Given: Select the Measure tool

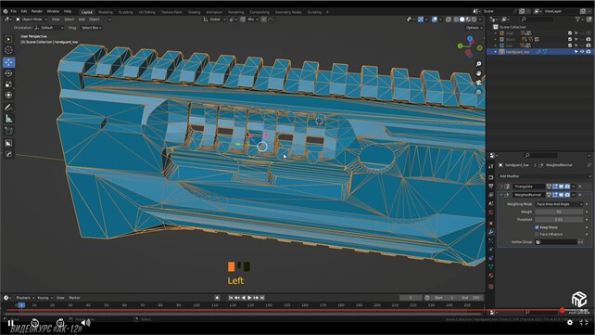Looking at the screenshot, I should tap(8, 119).
